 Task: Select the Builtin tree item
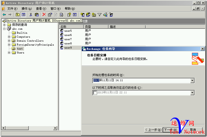click(x=22, y=33)
